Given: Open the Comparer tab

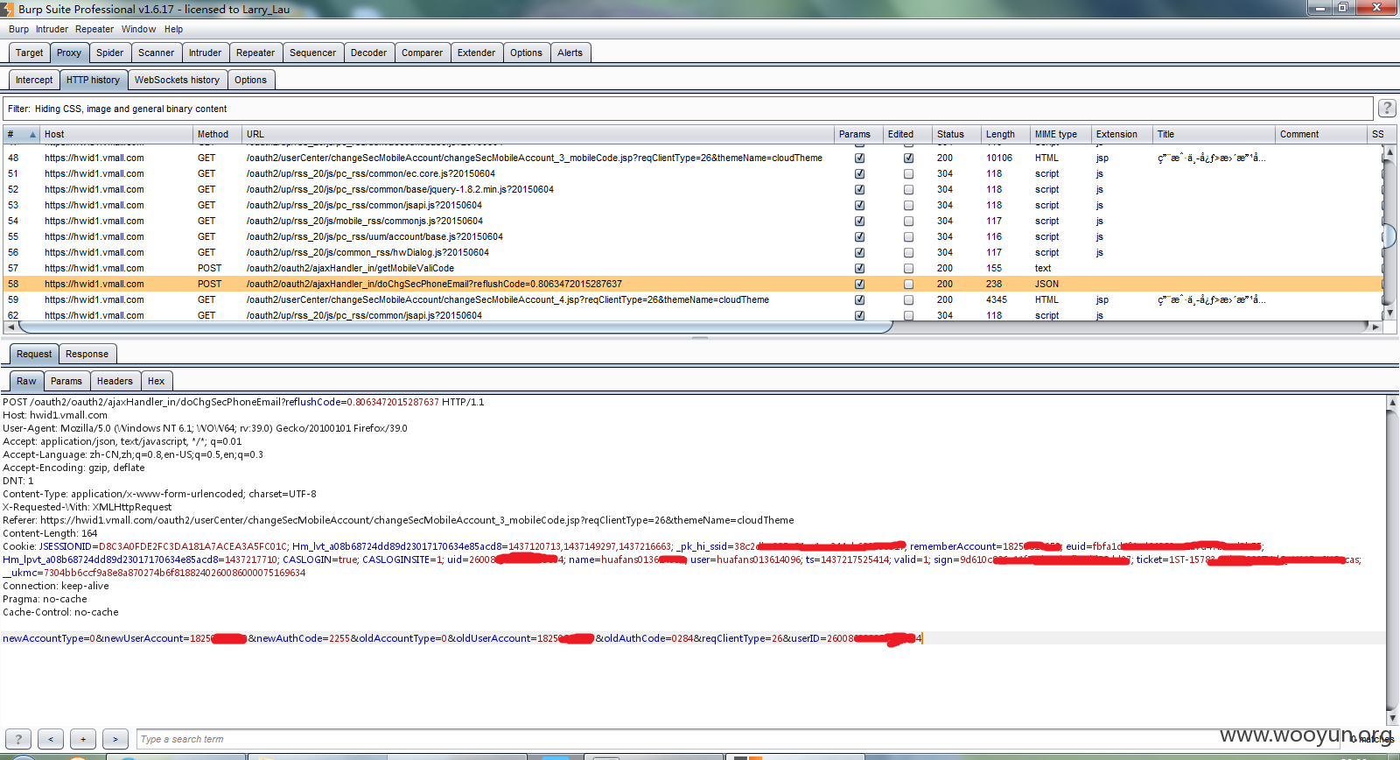Looking at the screenshot, I should tap(422, 53).
